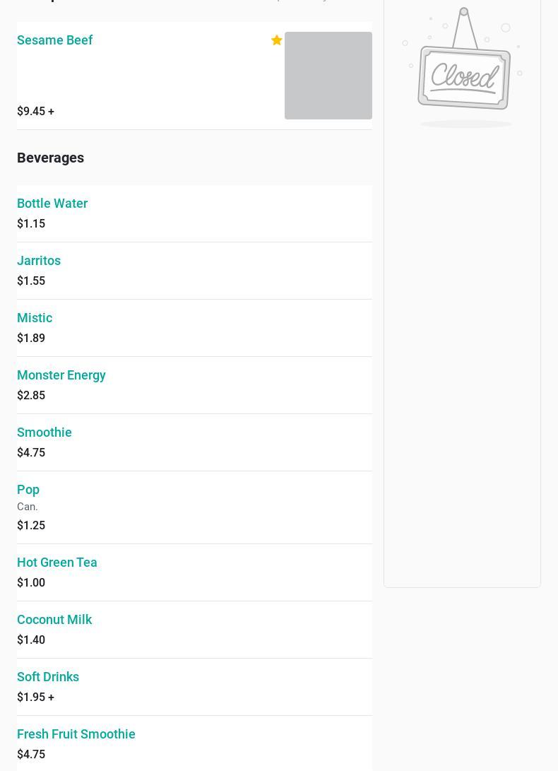Click the $2.85 Monster Energy price
Image resolution: width=558 pixels, height=771 pixels.
(31, 396)
